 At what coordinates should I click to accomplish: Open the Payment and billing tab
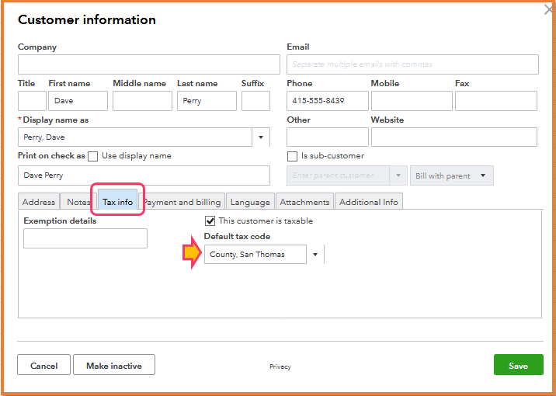point(183,202)
